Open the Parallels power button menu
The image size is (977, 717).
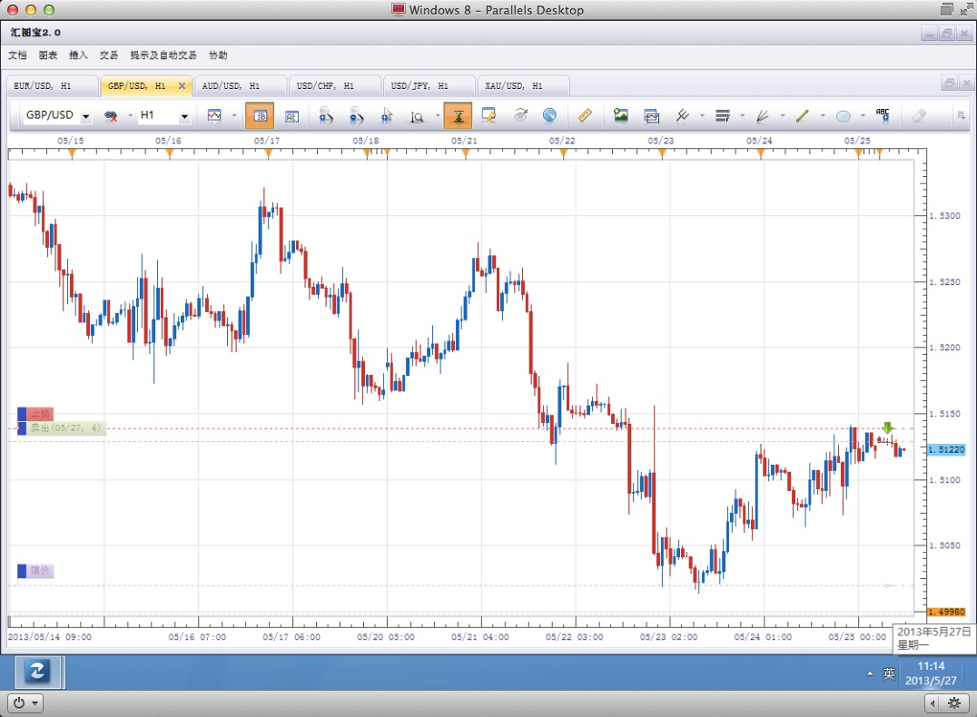point(25,703)
